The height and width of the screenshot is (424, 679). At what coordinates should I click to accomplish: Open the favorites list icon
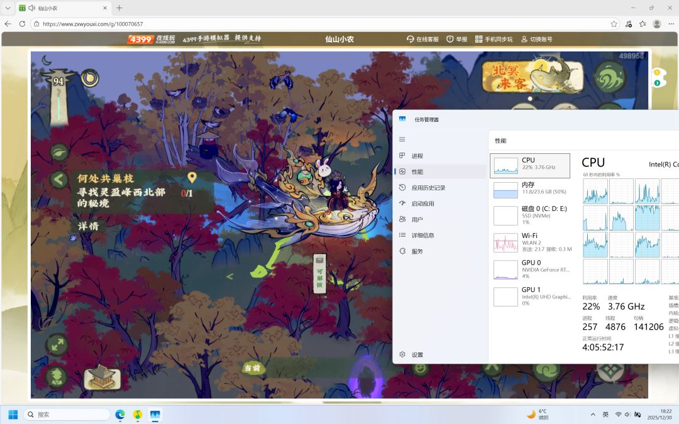tap(643, 24)
